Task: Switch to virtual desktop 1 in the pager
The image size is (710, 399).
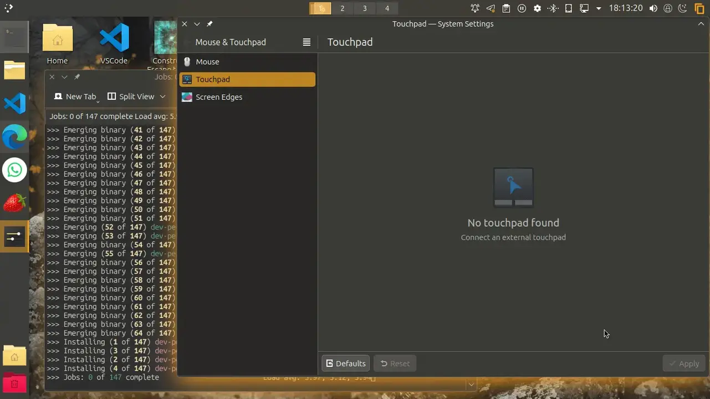Action: tap(320, 8)
